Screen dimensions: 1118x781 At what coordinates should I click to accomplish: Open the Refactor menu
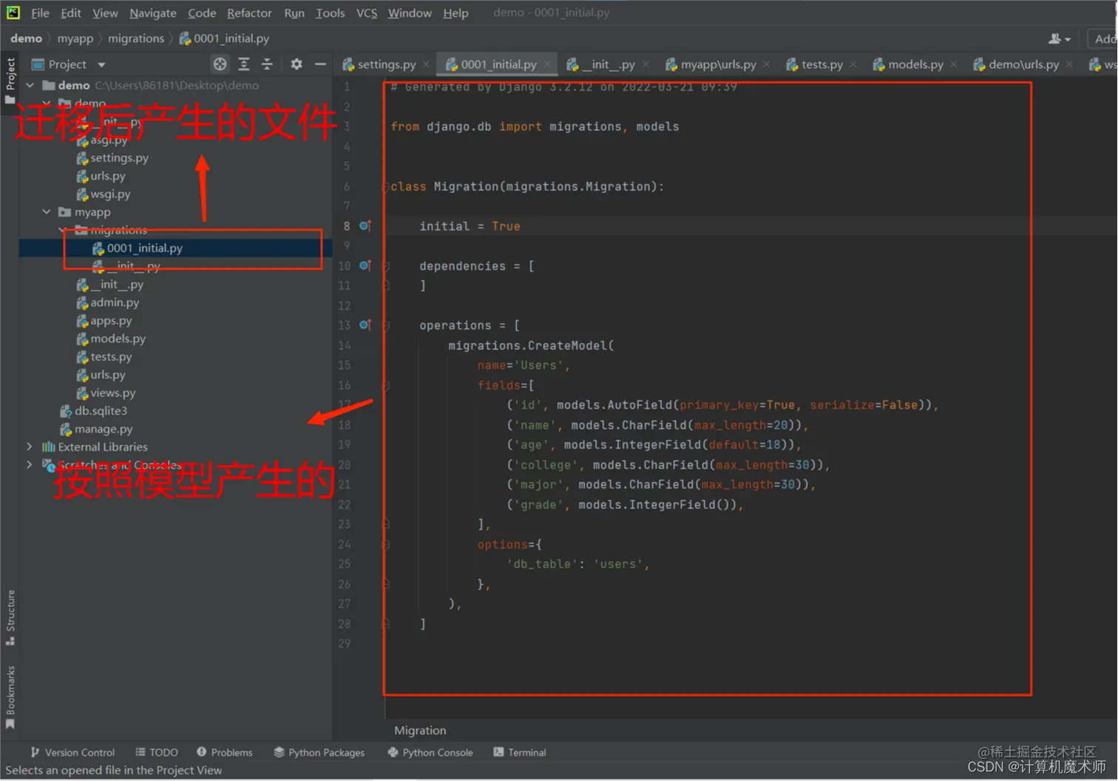(249, 13)
